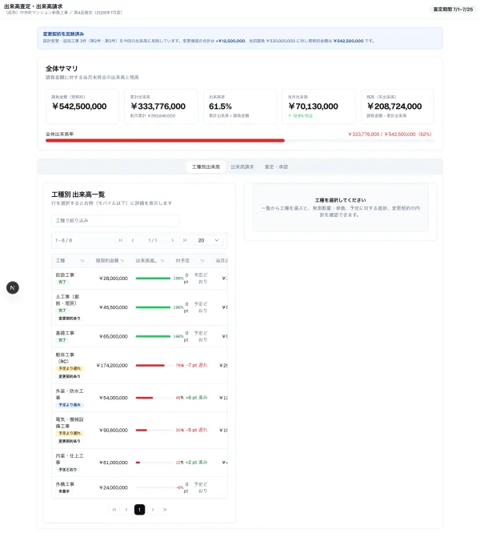Select the 外装・防水工事 row name
Image resolution: width=480 pixels, height=537 pixels.
70,395
